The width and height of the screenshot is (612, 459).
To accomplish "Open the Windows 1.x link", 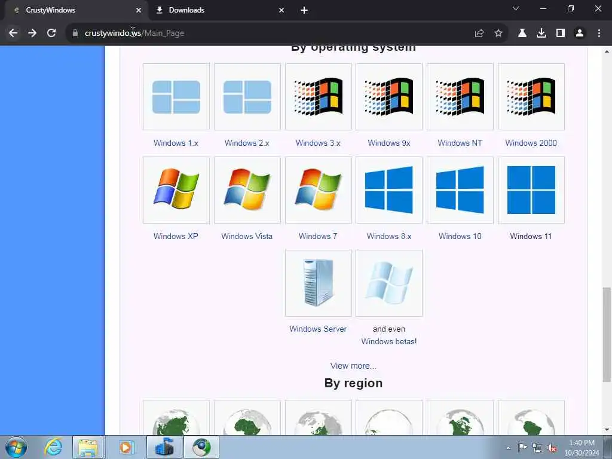I will pos(176,143).
